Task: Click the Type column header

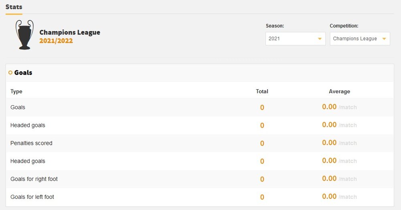Action: coord(16,92)
